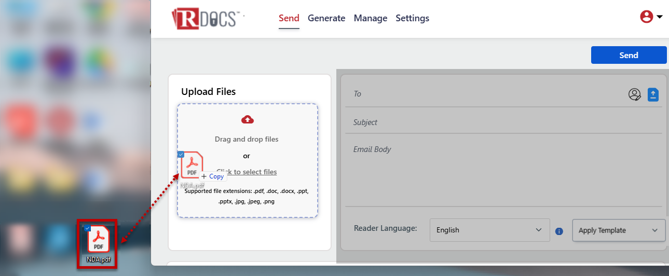669x276 pixels.
Task: Open the Settings tab
Action: 412,18
